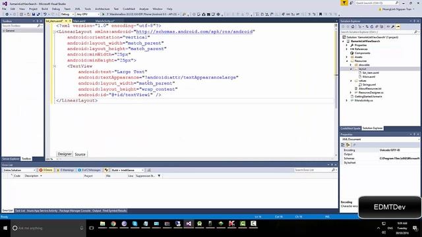Open Skype from the taskbar
Screen dimensions: 422x237
(x=135, y=224)
